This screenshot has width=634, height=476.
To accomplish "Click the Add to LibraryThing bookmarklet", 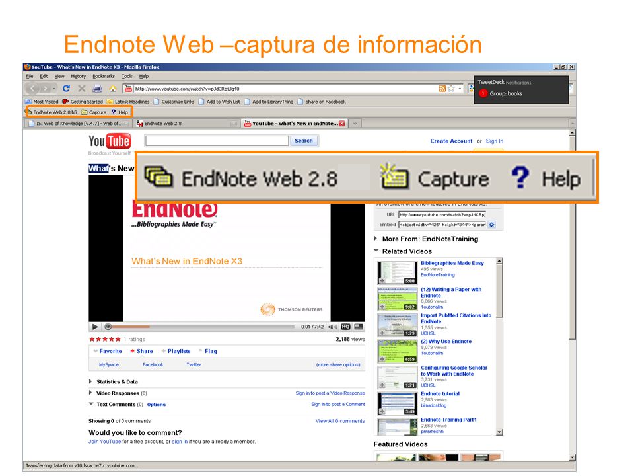I will pyautogui.click(x=269, y=102).
